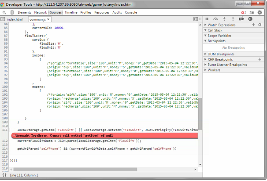Pause script execution in debugger
Screen dimensions: 267x181
coord(207,19)
